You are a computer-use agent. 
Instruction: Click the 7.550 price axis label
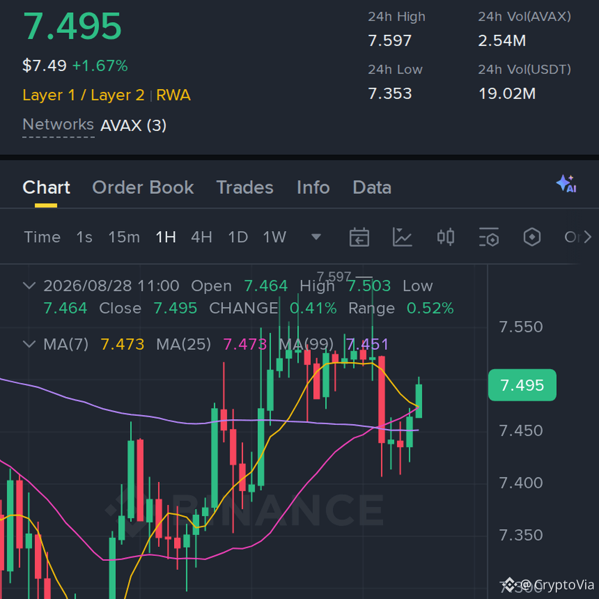521,327
